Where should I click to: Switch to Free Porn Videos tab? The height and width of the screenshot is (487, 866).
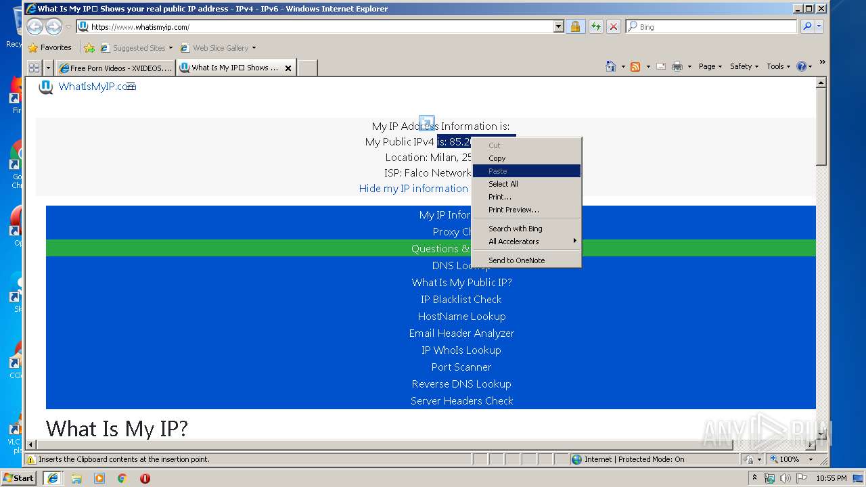pos(115,68)
